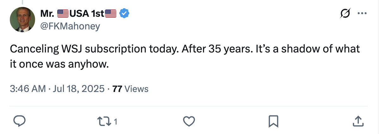This screenshot has width=379, height=134.
Task: Like the WSJ subscription tweet
Action: (x=189, y=121)
